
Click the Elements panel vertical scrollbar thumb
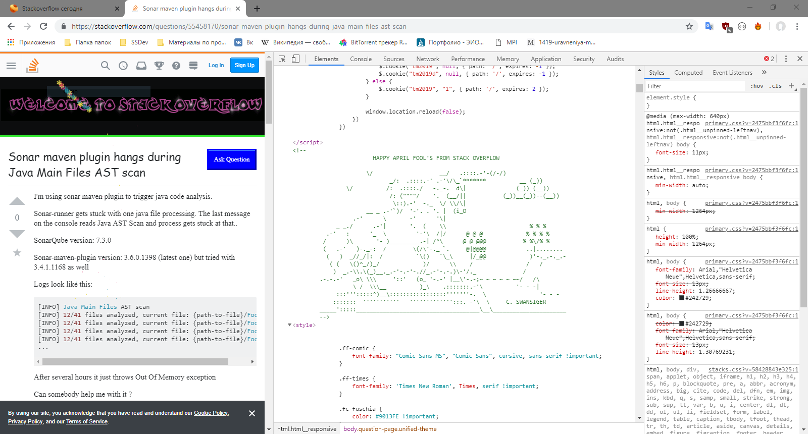click(639, 88)
